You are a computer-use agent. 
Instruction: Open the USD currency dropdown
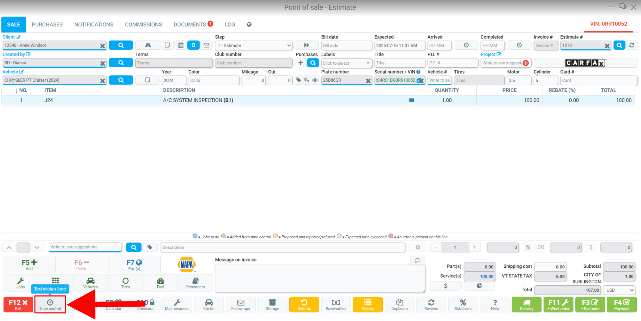click(619, 290)
